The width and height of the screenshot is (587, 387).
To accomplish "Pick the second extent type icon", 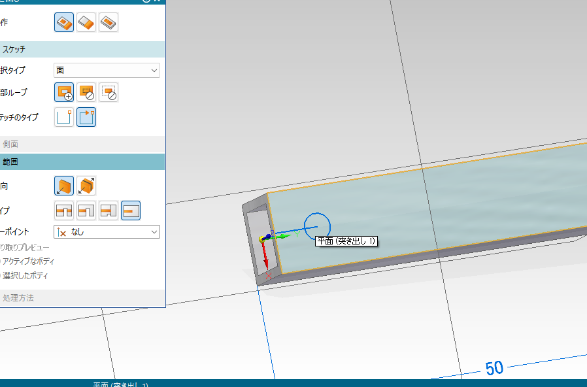I will point(86,210).
